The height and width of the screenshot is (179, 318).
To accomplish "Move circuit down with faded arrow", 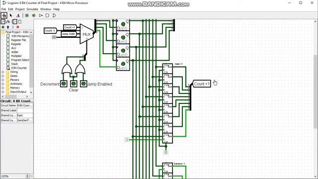I will pyautogui.click(x=13, y=27).
